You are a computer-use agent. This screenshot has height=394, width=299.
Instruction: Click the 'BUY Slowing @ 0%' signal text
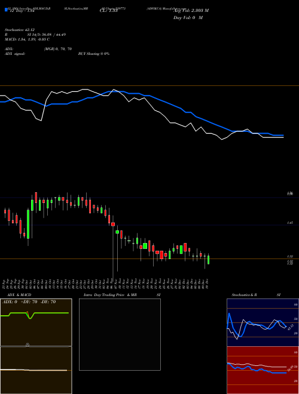94,54
